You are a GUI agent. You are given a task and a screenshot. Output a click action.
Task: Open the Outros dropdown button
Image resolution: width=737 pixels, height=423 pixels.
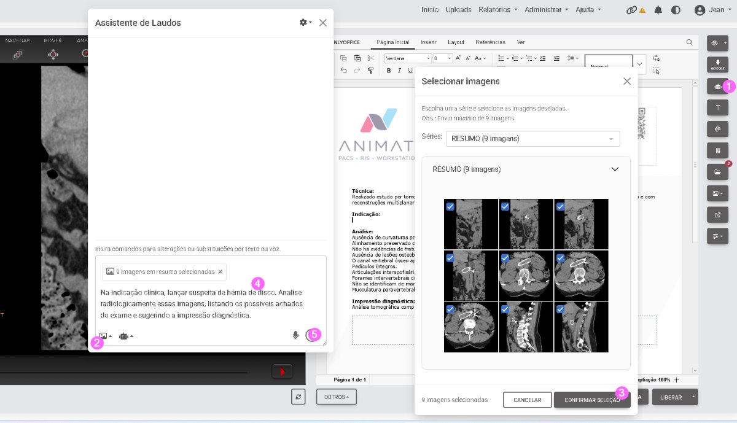click(x=337, y=397)
